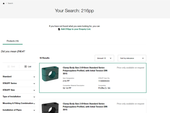
Task: Click the document icon beside Enquiry List link
Action: click(59, 29)
